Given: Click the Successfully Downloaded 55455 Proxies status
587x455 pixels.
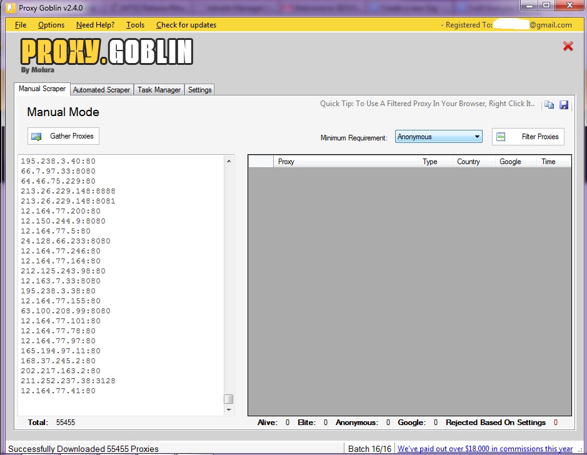Looking at the screenshot, I should tap(83, 449).
